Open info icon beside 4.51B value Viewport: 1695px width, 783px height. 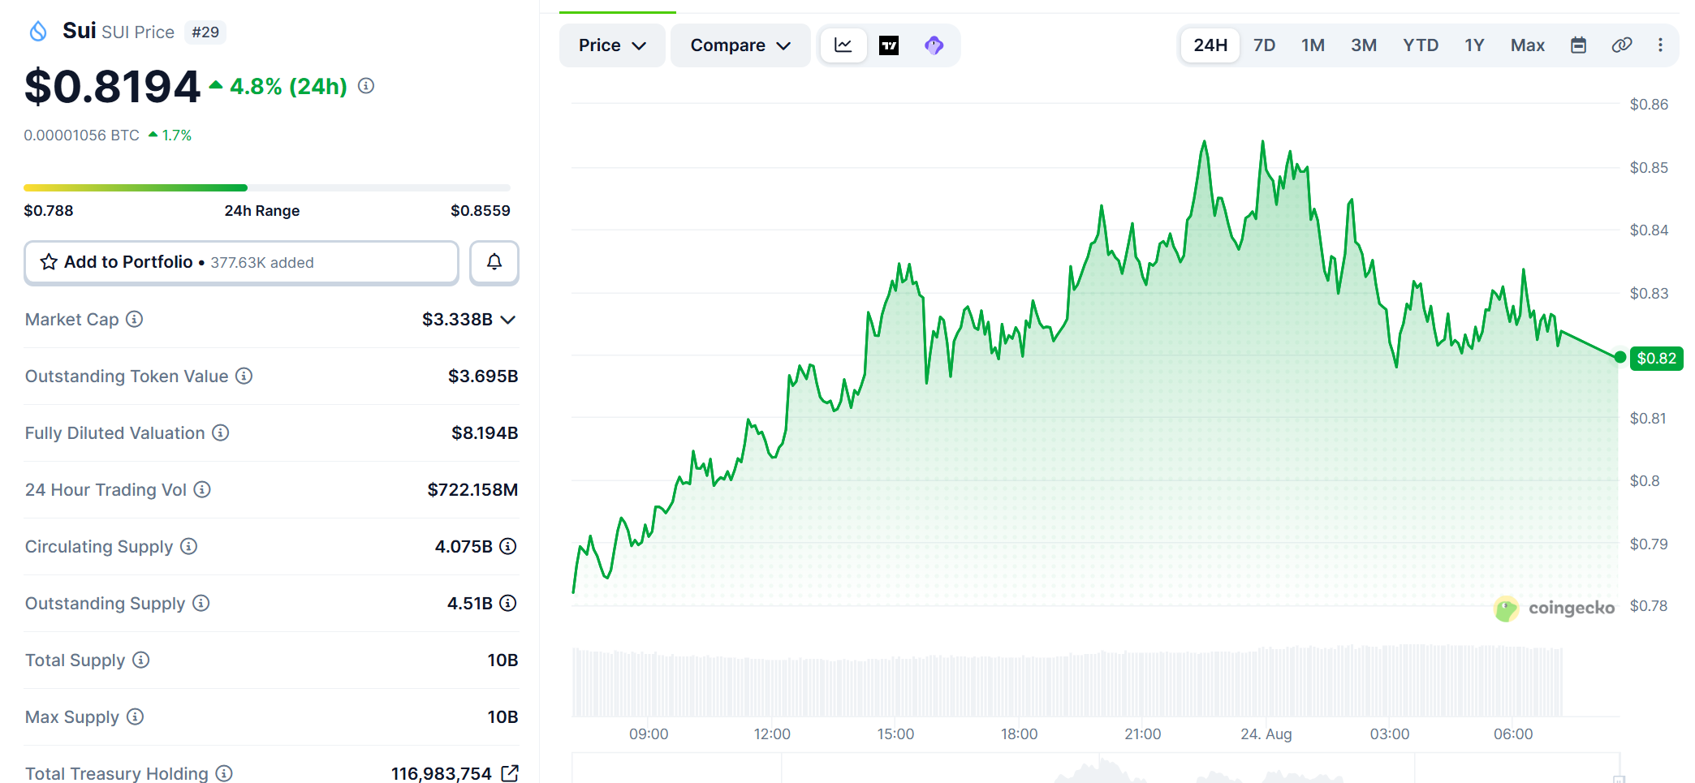point(508,603)
